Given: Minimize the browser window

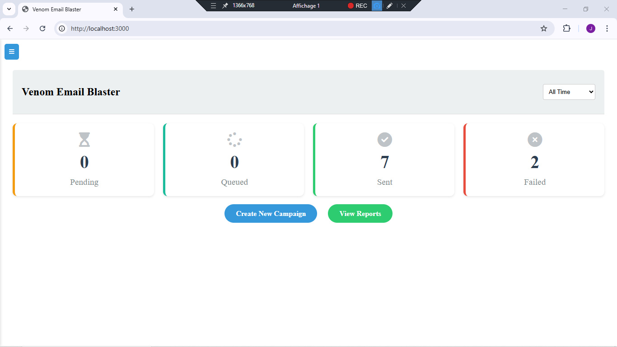Looking at the screenshot, I should tap(565, 9).
